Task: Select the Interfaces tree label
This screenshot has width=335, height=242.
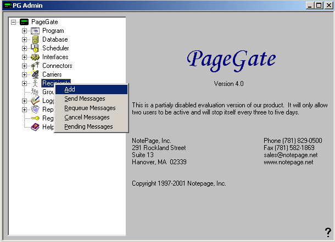Action: (x=55, y=57)
